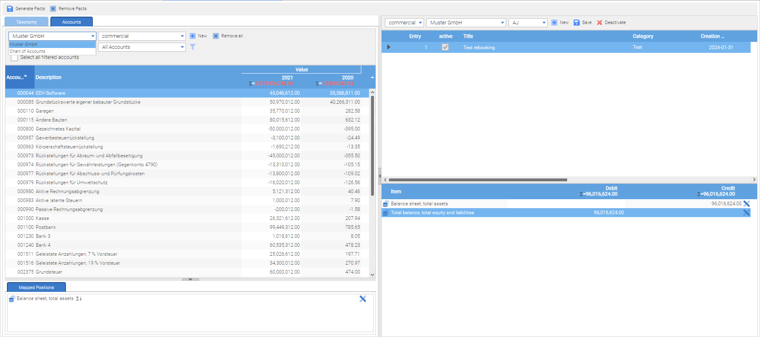Toggle Select all filtered accounts checkbox
760x337 pixels.
[x=14, y=58]
